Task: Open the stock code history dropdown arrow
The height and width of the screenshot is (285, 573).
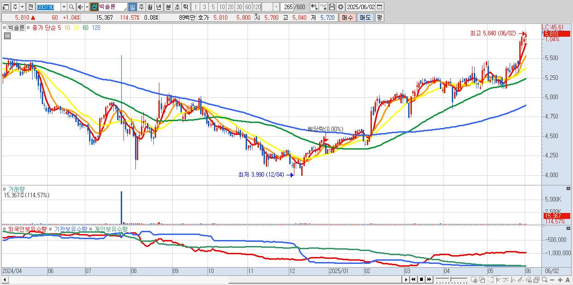Action: [x=64, y=7]
